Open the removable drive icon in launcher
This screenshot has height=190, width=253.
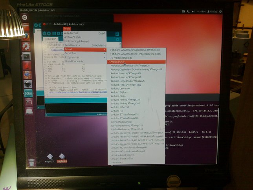click(x=29, y=111)
